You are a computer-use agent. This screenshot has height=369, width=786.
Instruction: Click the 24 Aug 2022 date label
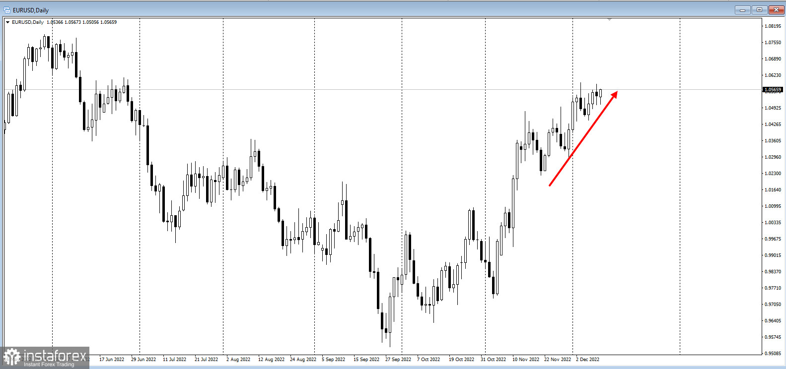click(x=303, y=360)
